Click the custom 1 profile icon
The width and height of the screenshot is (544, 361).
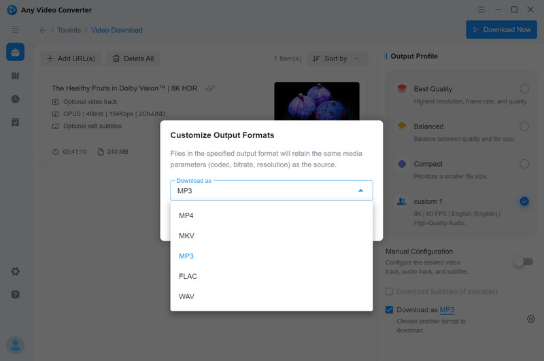pos(402,201)
